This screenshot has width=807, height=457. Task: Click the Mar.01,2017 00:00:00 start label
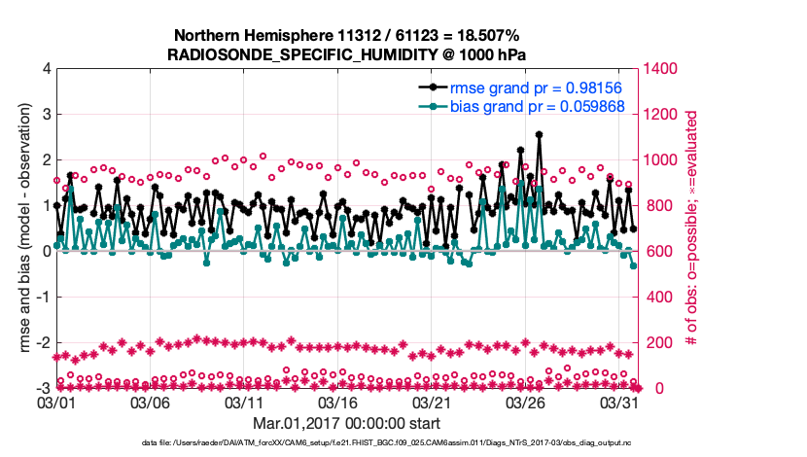[x=346, y=424]
